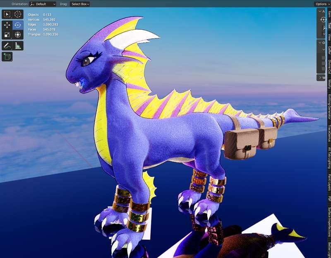The height and width of the screenshot is (258, 331).
Task: Activate the Annotate pencil tool
Action: tap(7, 46)
